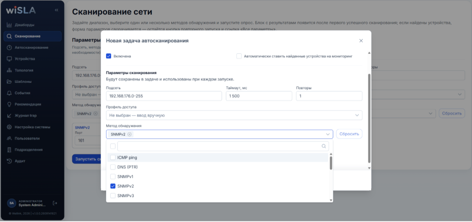Click the logout icon next to System Admin
472x222 pixels.
tap(55, 203)
